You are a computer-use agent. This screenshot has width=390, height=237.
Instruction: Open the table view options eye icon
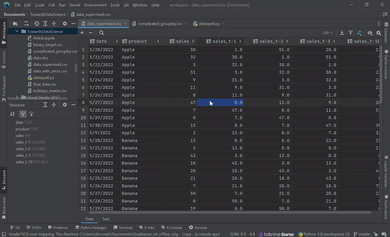point(370,33)
